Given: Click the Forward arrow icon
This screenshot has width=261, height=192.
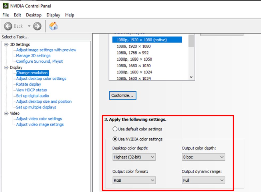Looking at the screenshot, I should click(37, 26).
